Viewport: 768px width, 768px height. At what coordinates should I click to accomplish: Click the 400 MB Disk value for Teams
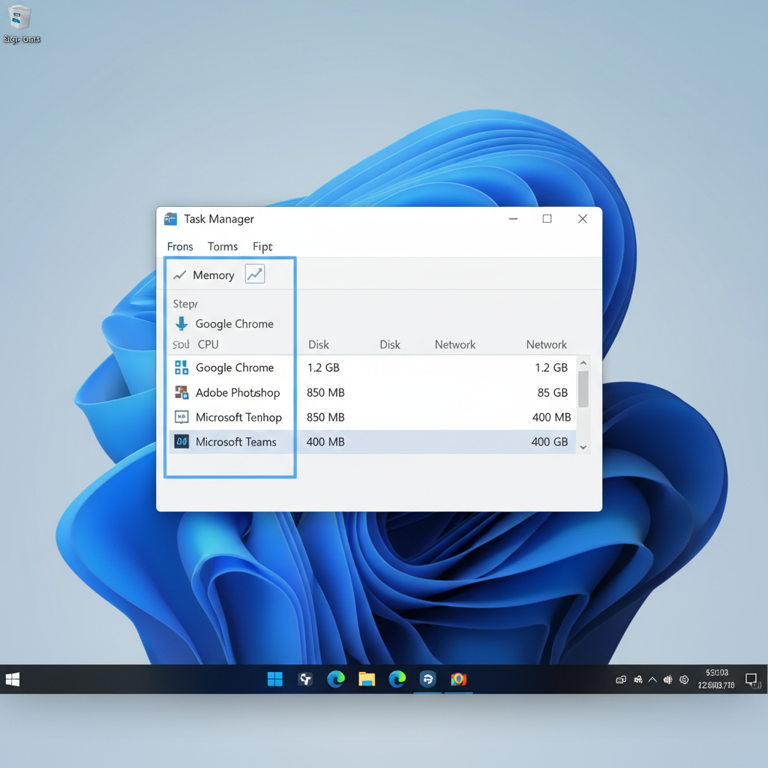325,442
